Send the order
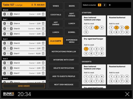This screenshot has width=133, height=99. [x=24, y=86]
